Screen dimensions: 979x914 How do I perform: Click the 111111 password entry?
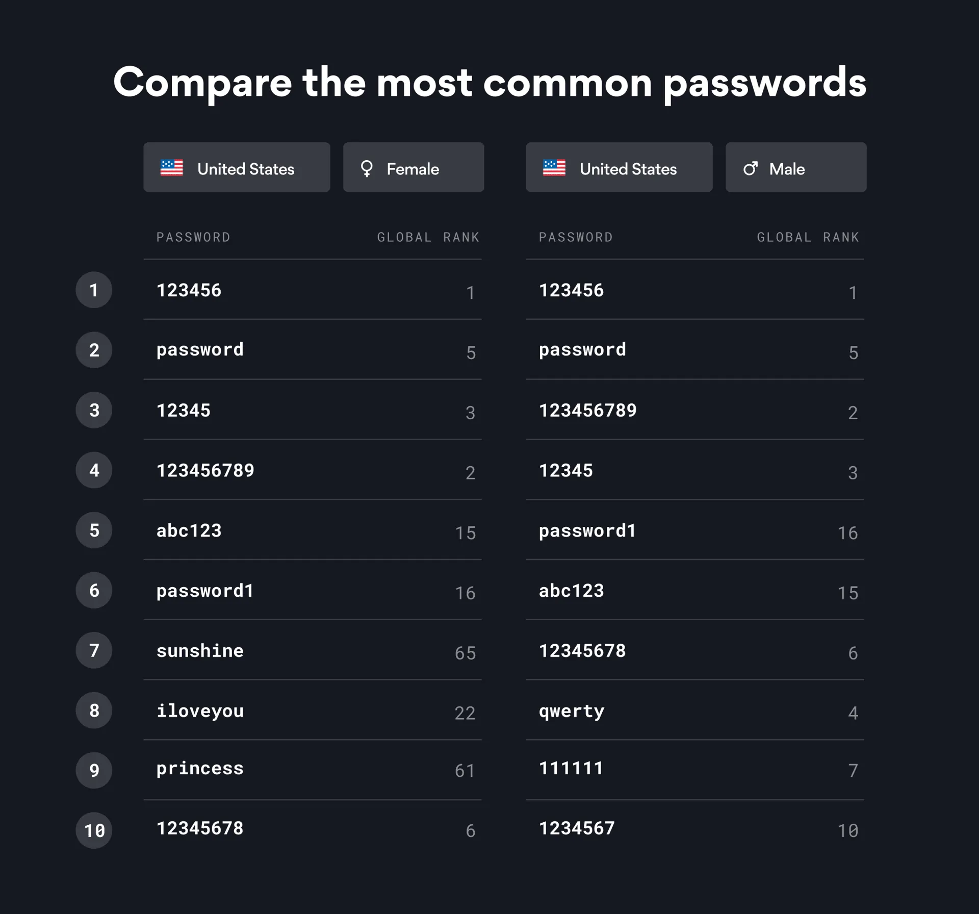coord(571,768)
